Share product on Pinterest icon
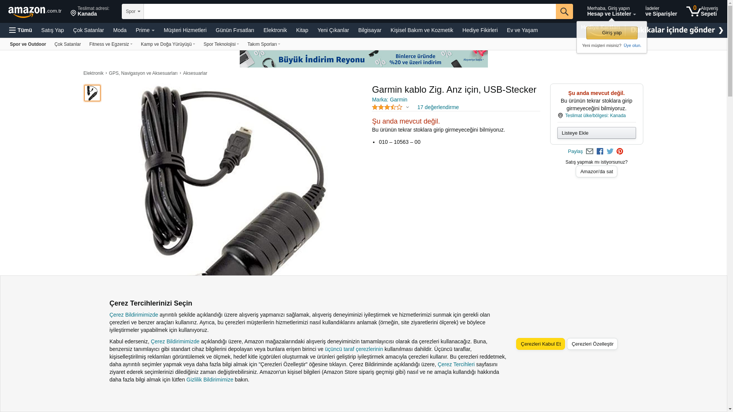Viewport: 733px width, 412px height. [620, 151]
